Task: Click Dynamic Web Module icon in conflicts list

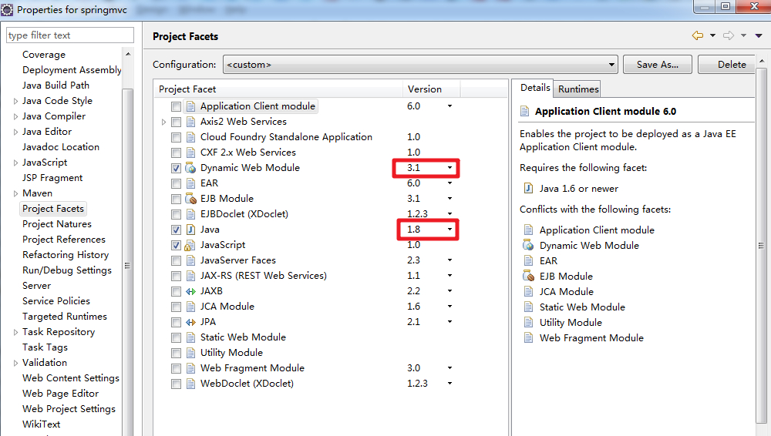Action: pyautogui.click(x=529, y=245)
